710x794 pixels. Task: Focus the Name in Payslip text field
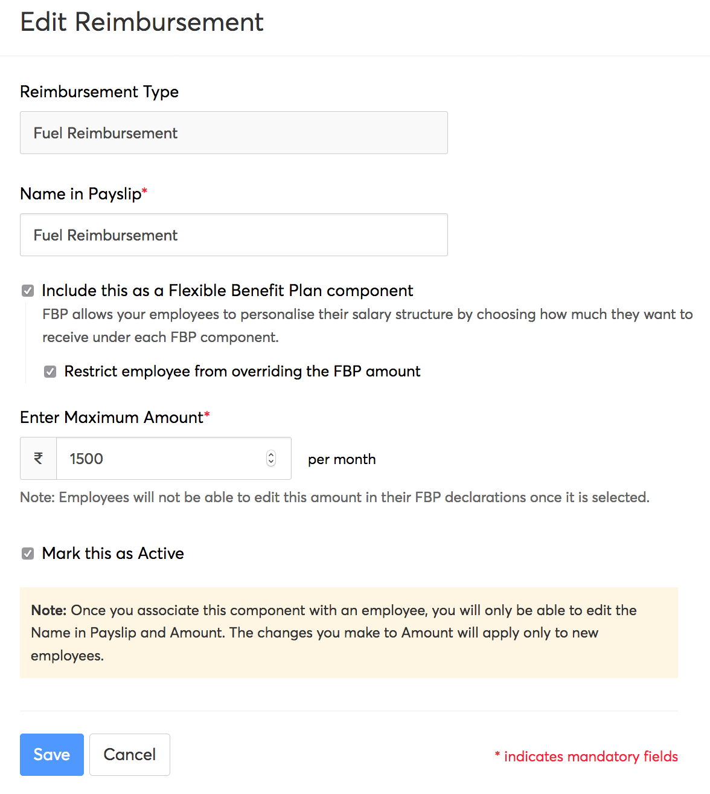[234, 235]
